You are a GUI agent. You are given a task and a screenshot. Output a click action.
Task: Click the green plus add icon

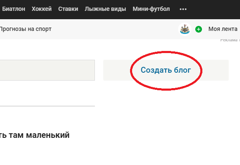[199, 29]
